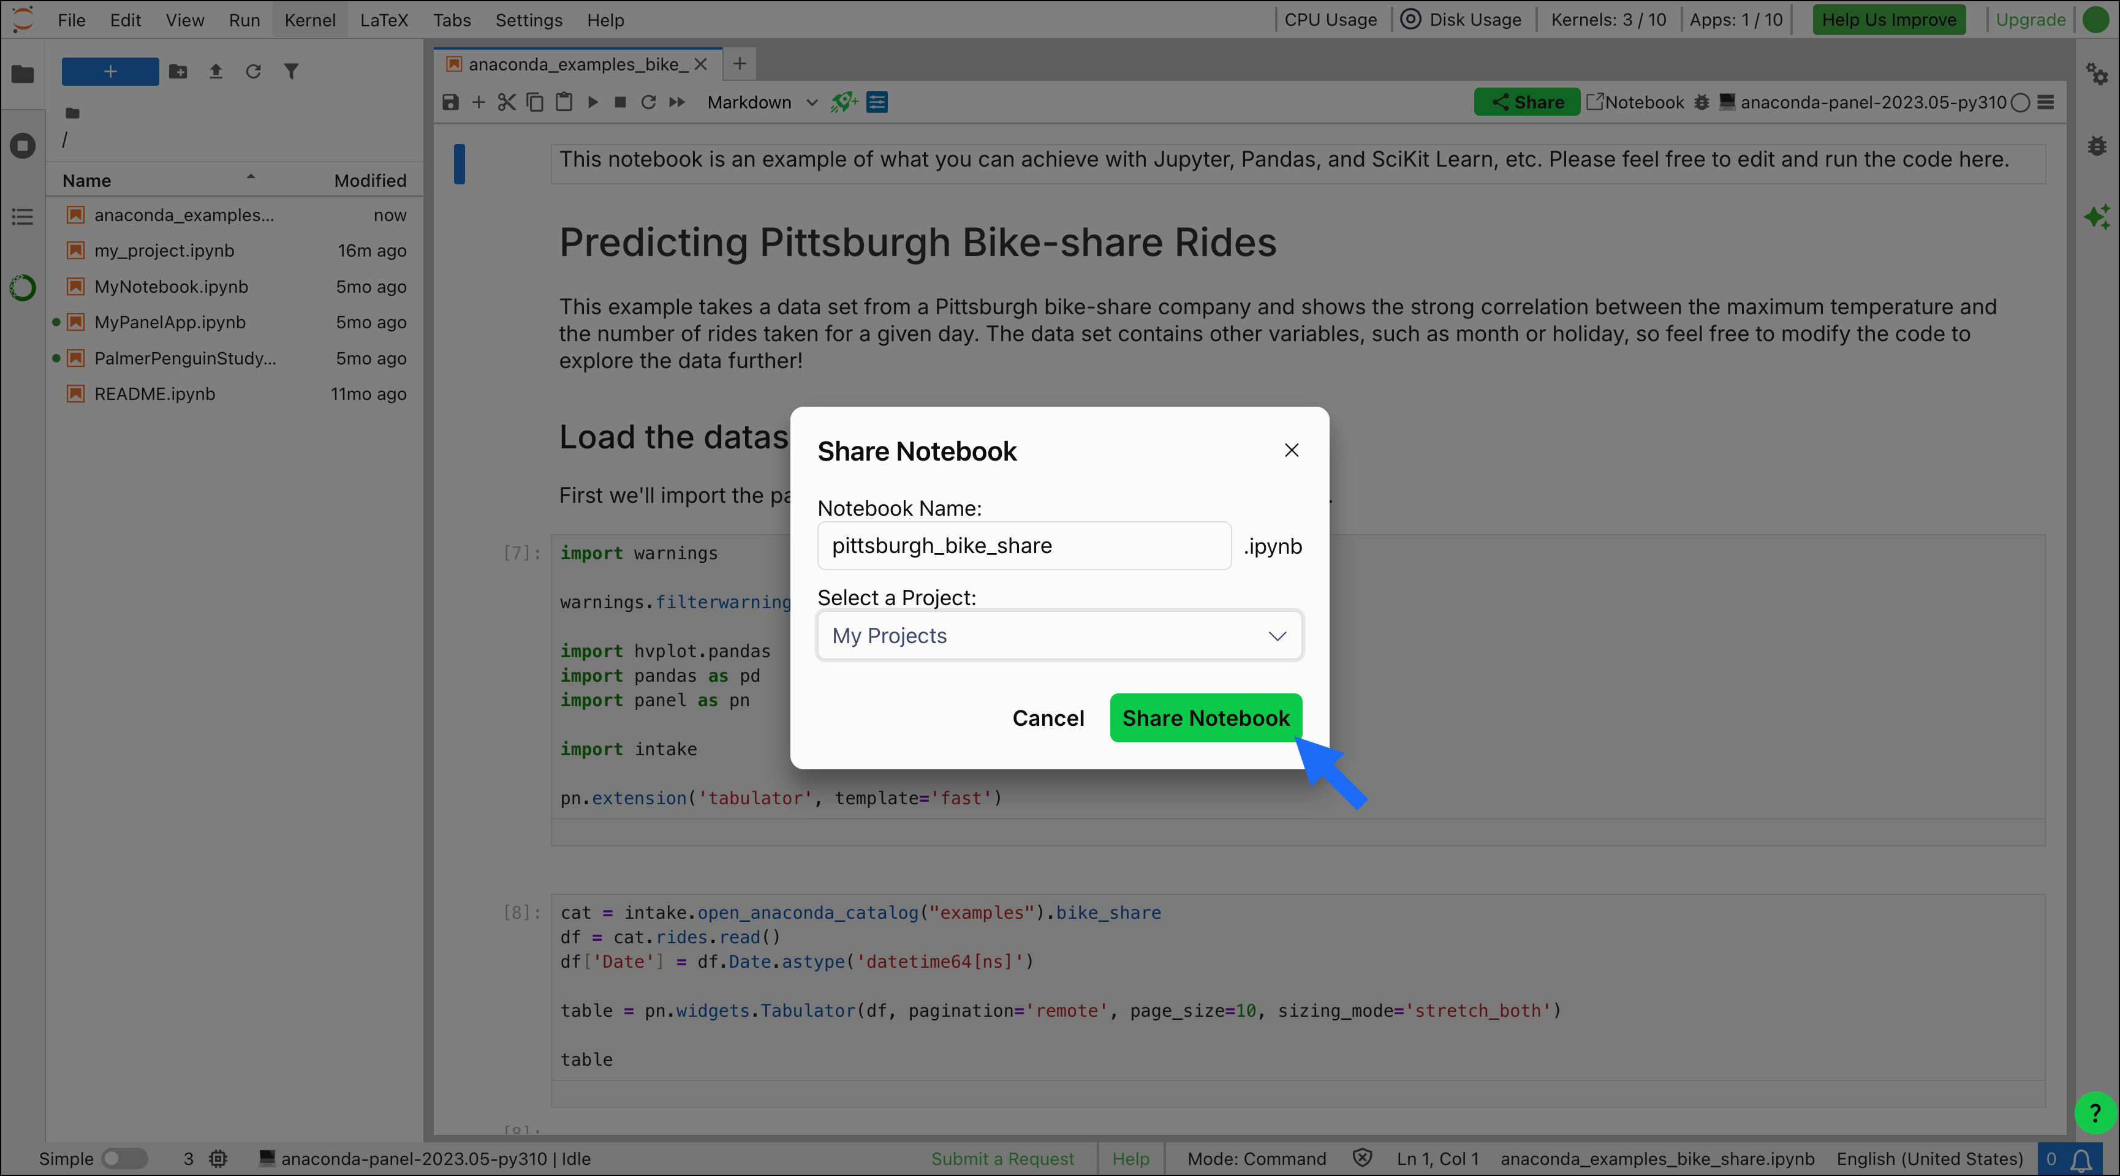
Task: Click the green help question mark button
Action: pyautogui.click(x=2095, y=1113)
